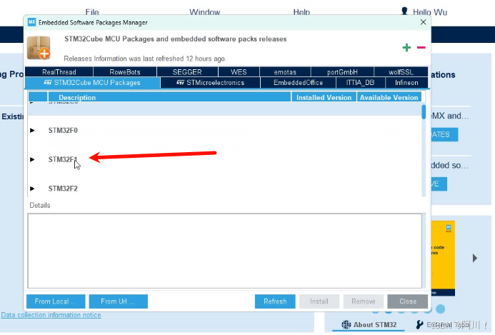Screen dimensions: 495x335
Task: Click the user profile icon beside Hello Wu
Action: [404, 11]
